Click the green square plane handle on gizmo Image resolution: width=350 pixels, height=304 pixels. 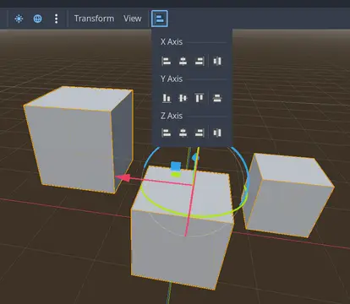coord(176,175)
